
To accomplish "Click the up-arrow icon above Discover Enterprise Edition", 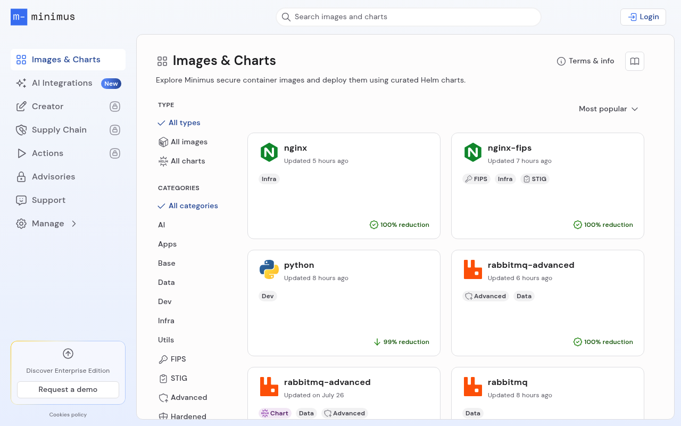I will [x=68, y=354].
